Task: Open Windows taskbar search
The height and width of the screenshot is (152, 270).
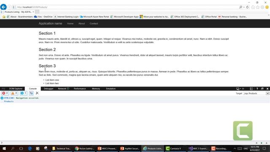Action: 13,149
